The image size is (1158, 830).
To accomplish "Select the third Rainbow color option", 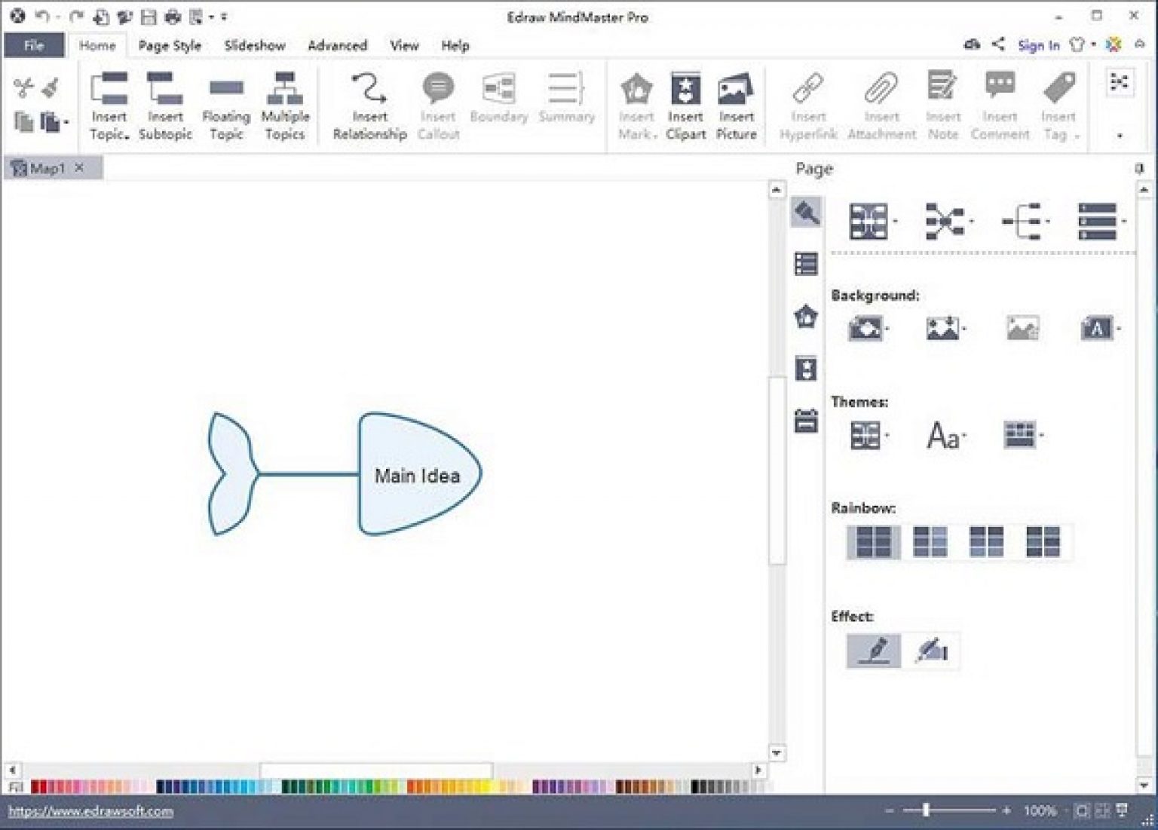I will click(986, 541).
